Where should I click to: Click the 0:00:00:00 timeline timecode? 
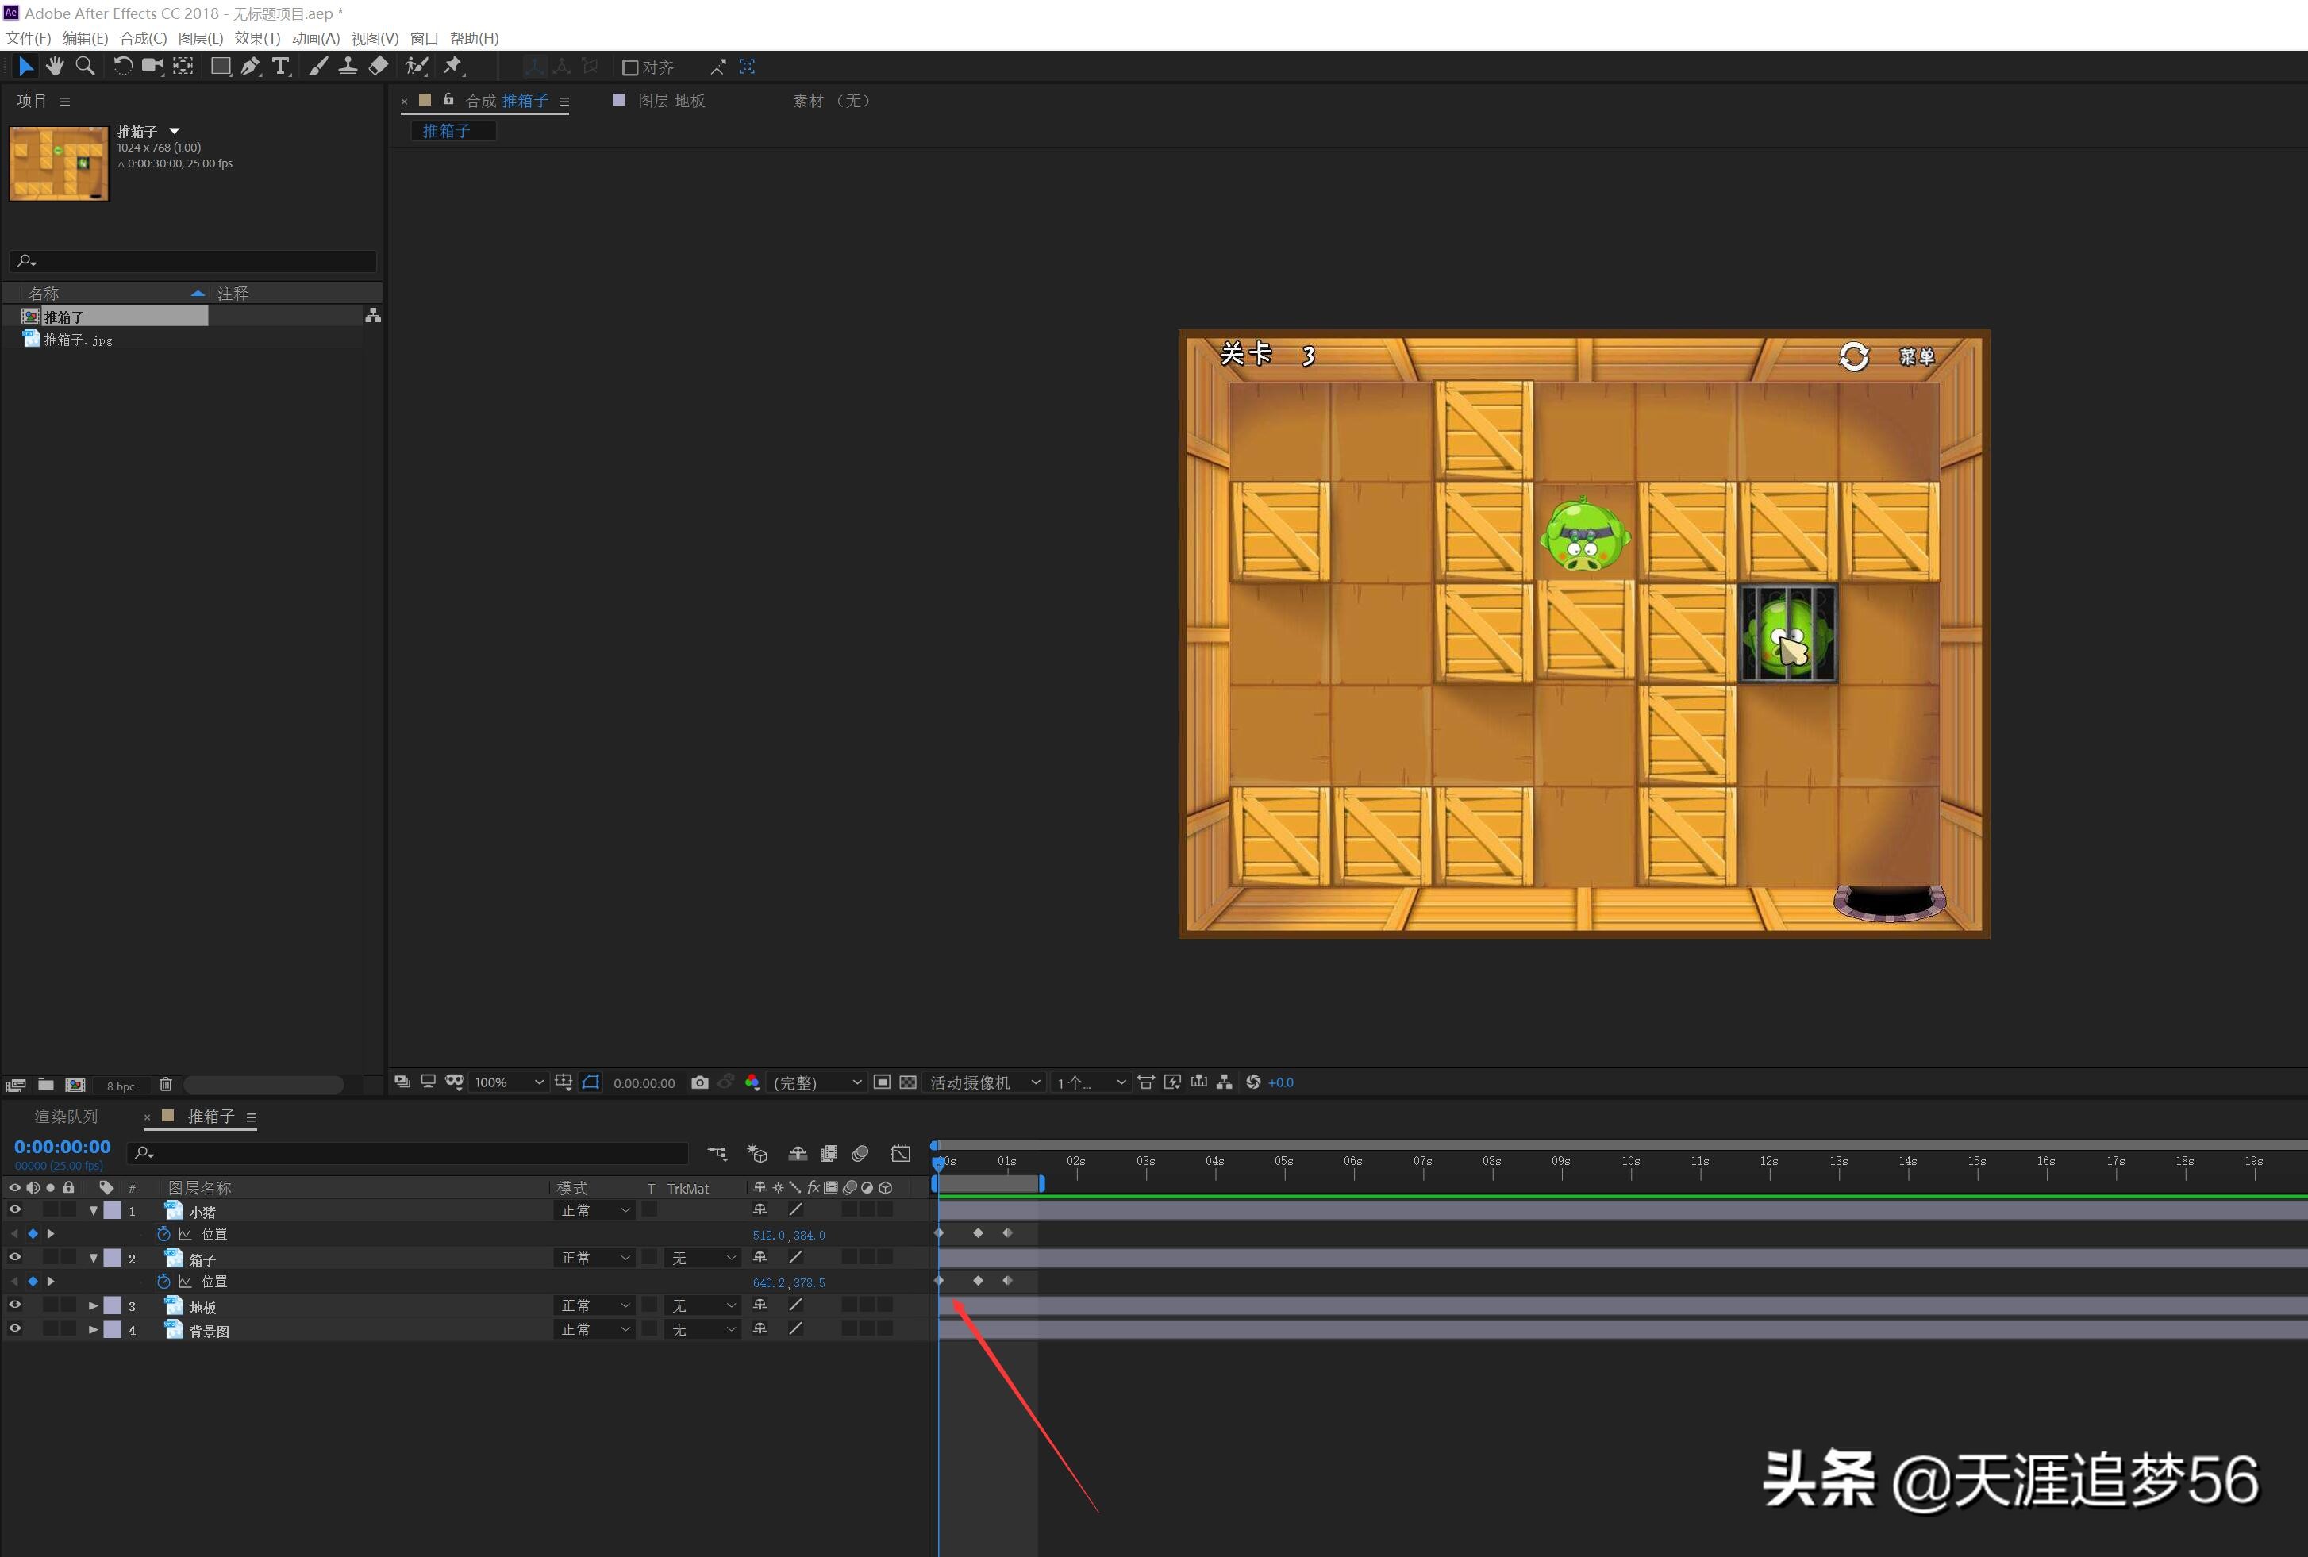coord(63,1147)
